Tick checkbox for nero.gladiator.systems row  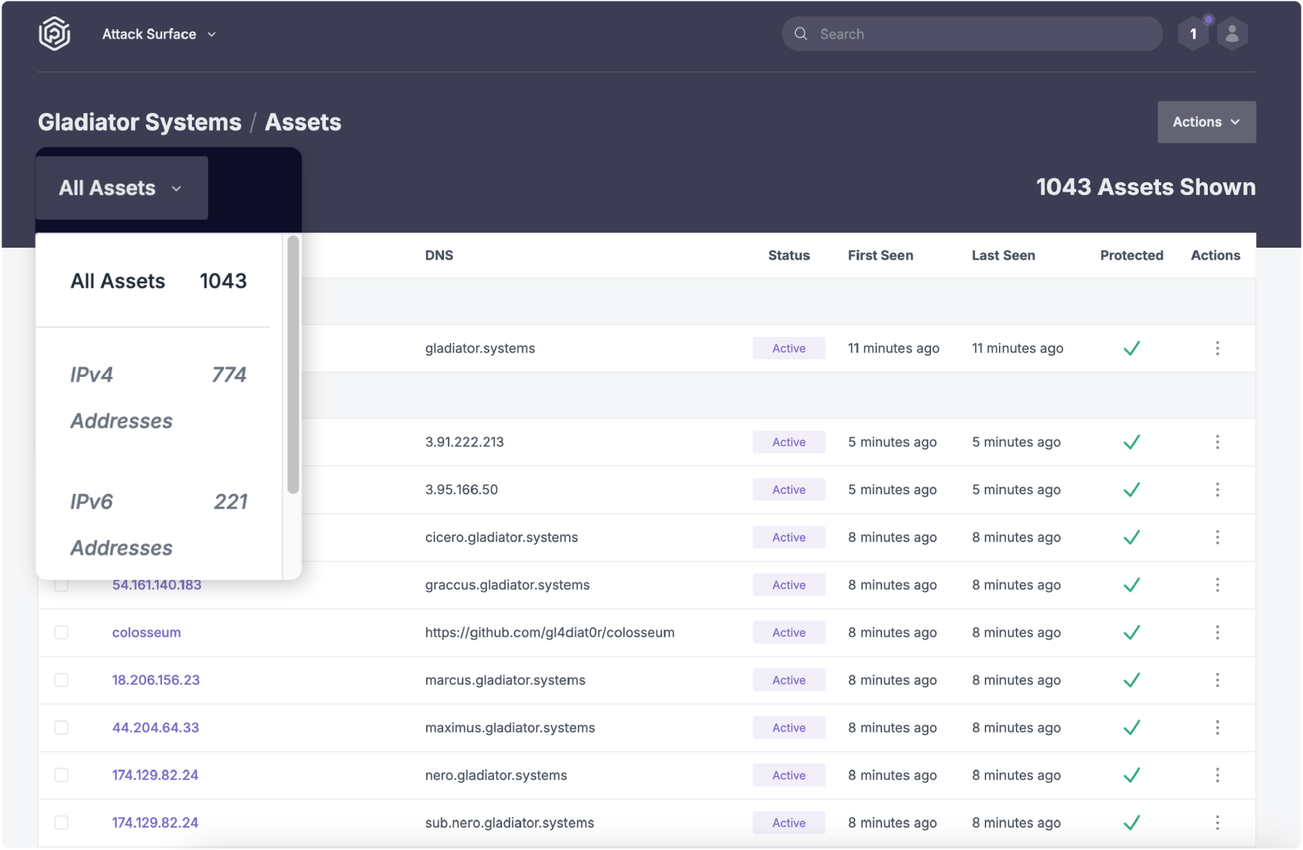click(x=62, y=775)
